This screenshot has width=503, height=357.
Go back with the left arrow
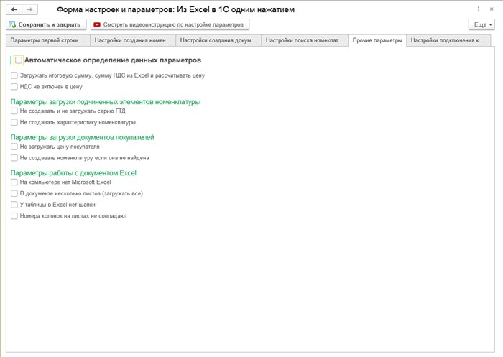coord(14,9)
